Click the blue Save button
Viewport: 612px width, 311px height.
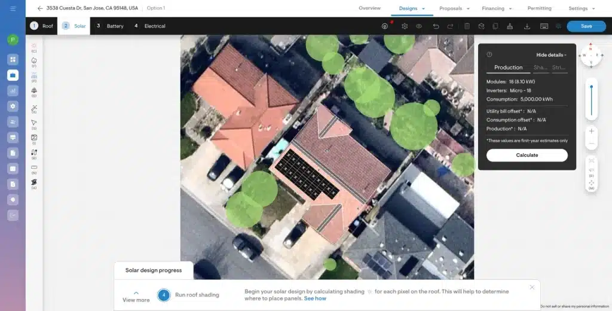click(586, 26)
